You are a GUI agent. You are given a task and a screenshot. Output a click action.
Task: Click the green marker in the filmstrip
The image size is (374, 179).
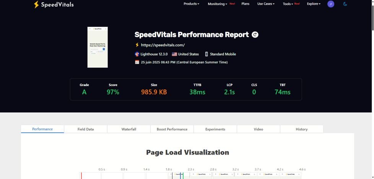point(183,176)
